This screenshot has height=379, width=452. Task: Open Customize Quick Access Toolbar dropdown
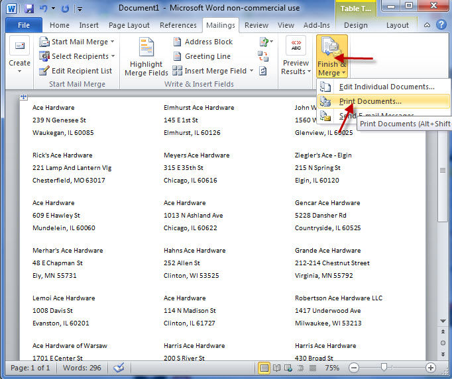tap(80, 9)
